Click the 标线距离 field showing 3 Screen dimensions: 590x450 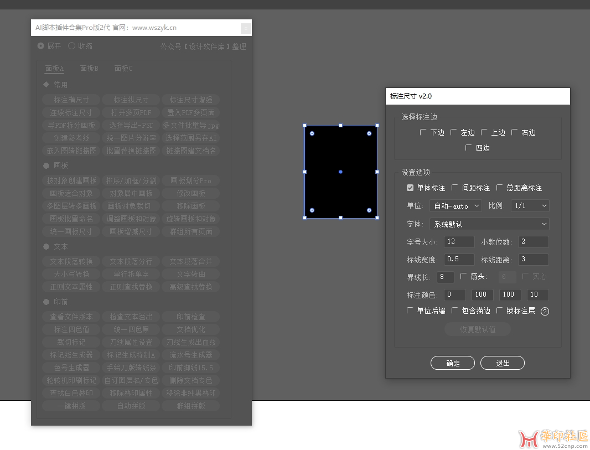534,259
